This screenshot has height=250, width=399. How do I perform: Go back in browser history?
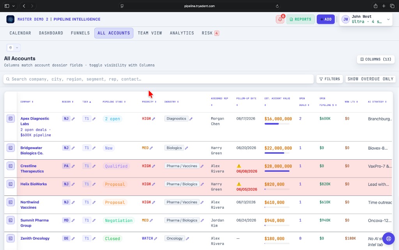[24, 6]
